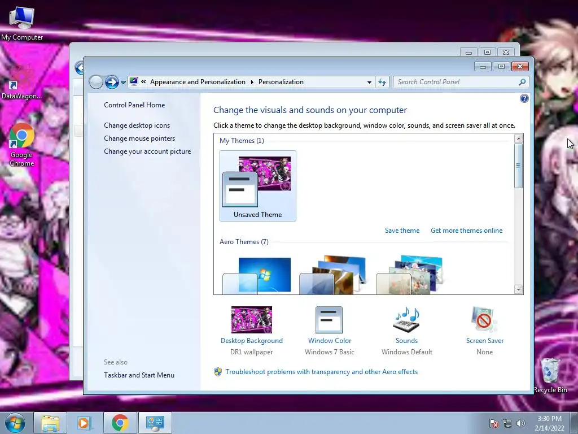Open the Screen Saver settings icon
578x434 pixels.
[x=484, y=320]
